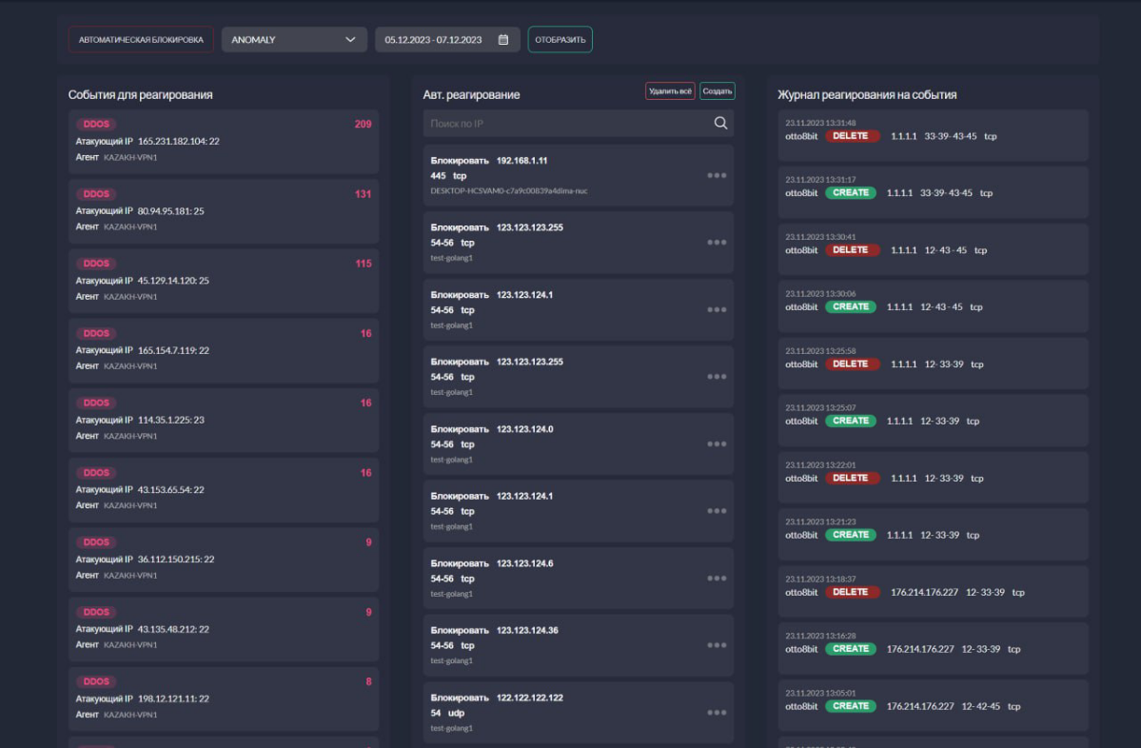This screenshot has width=1141, height=748.
Task: Focus the Поиск по IP search field
Action: tap(579, 123)
